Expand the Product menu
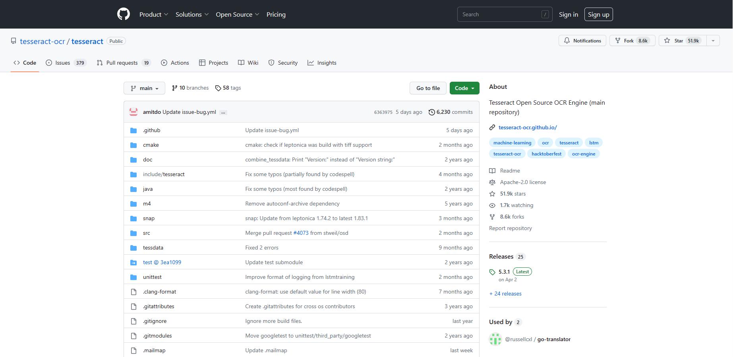The width and height of the screenshot is (733, 357). pyautogui.click(x=153, y=14)
